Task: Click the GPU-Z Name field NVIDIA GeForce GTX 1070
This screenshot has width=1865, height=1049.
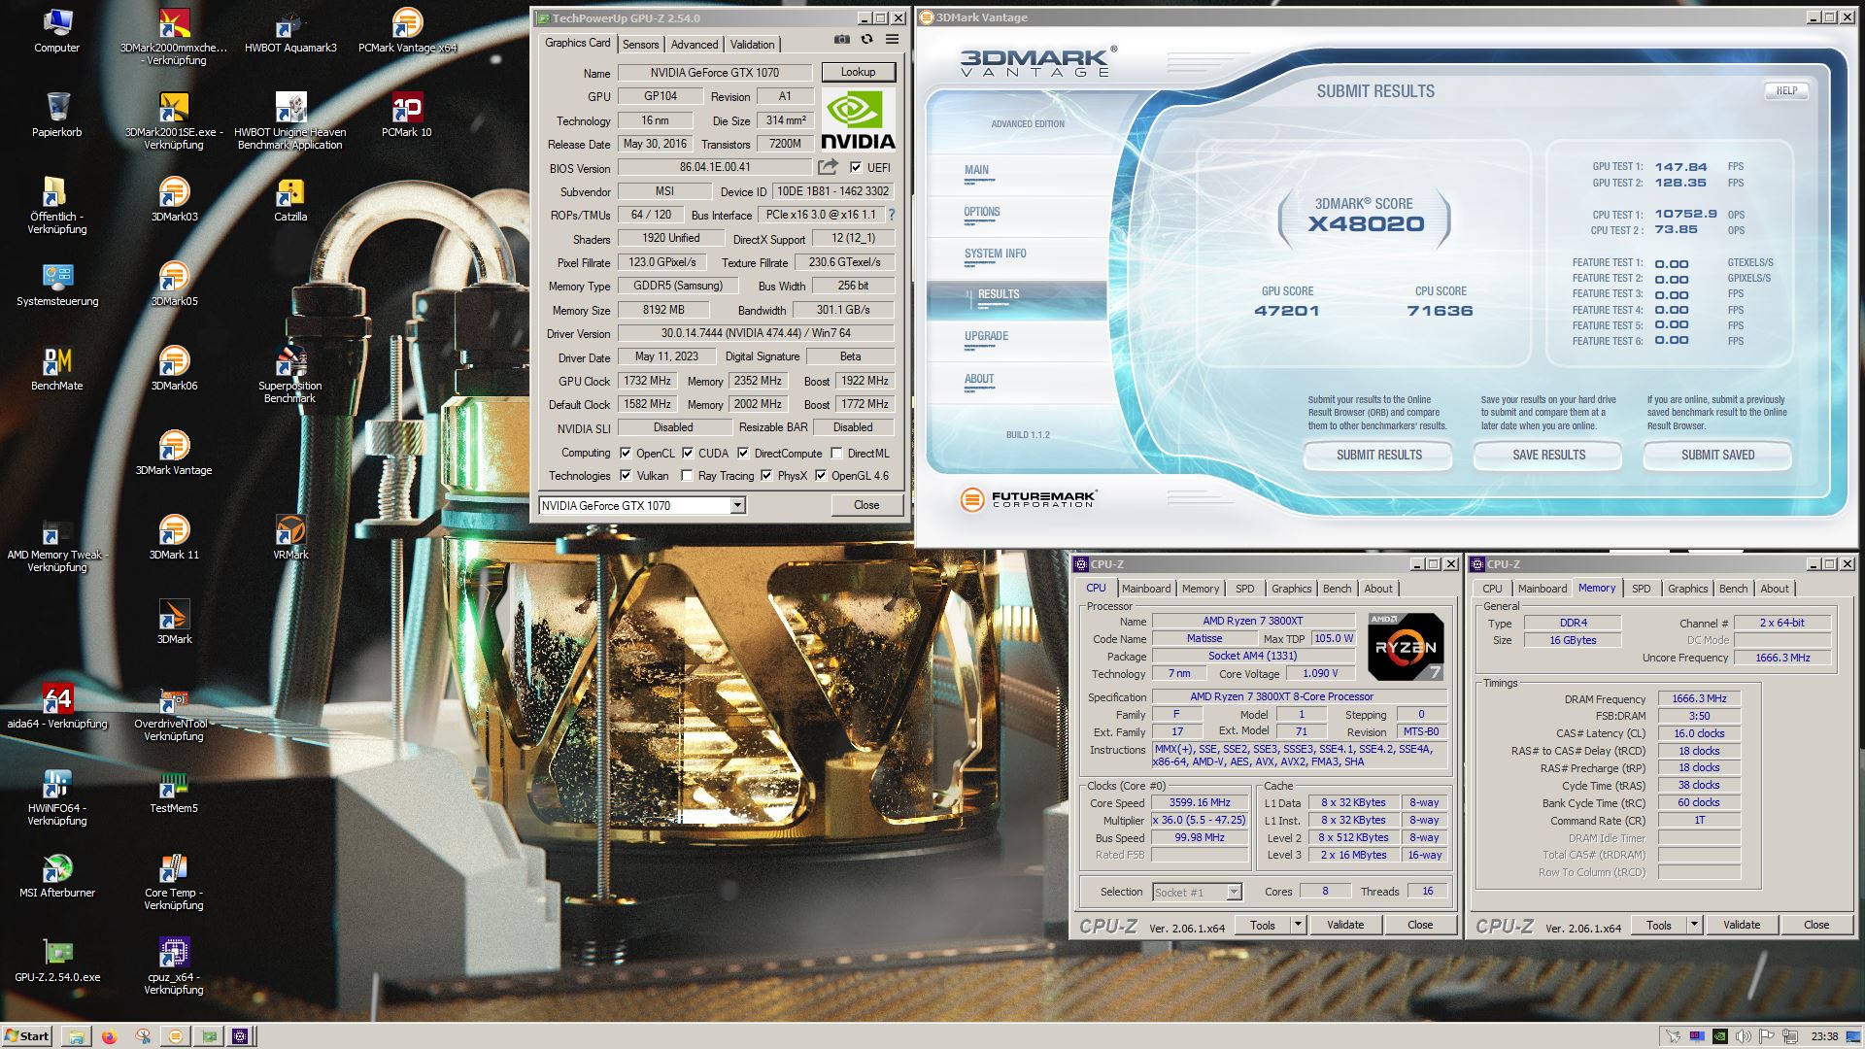Action: [x=715, y=72]
